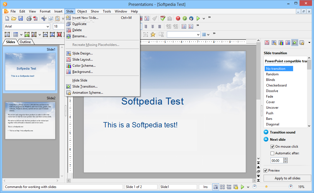Uncheck the On mouse click checkbox
This screenshot has width=314, height=193.
[272, 147]
